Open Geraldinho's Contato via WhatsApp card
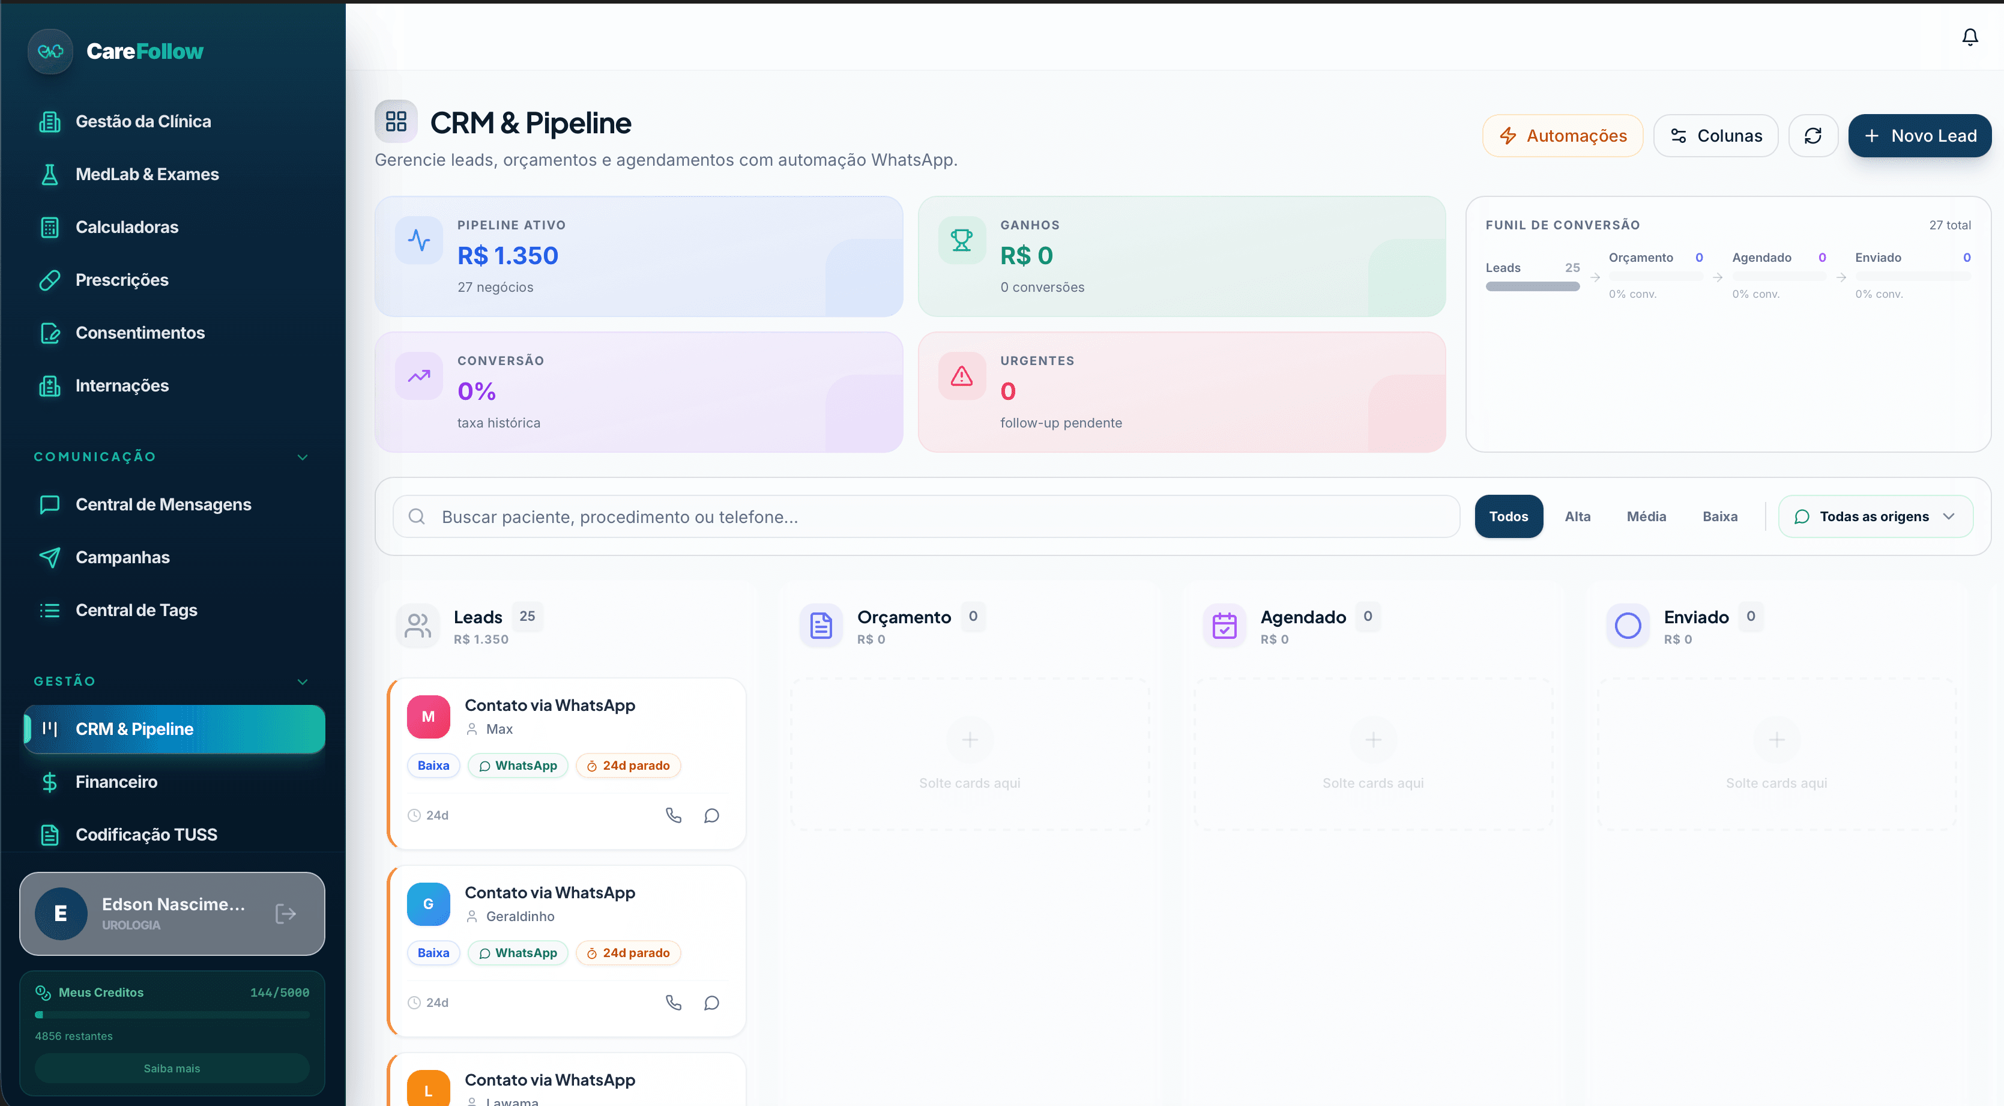 pyautogui.click(x=566, y=950)
